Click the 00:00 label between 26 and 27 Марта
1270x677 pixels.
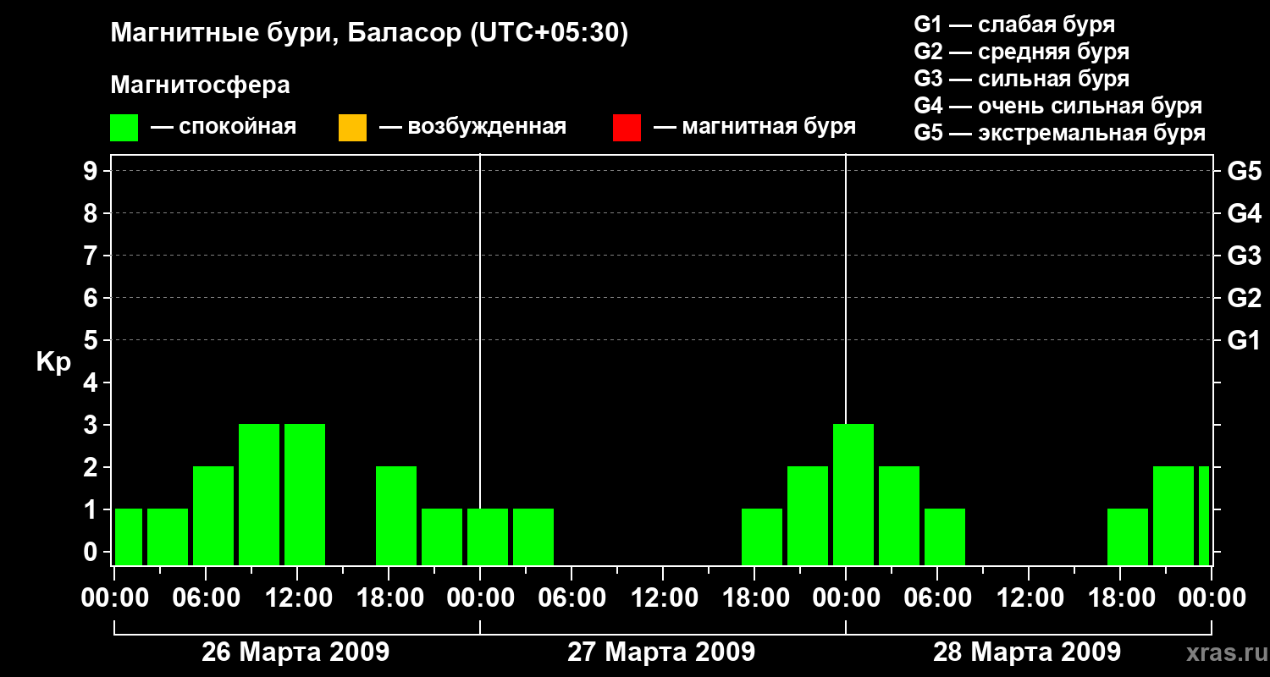click(480, 598)
